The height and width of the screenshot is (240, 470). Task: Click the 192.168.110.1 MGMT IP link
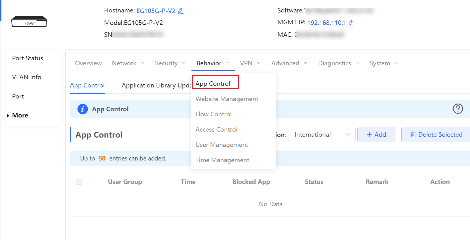[x=326, y=23]
